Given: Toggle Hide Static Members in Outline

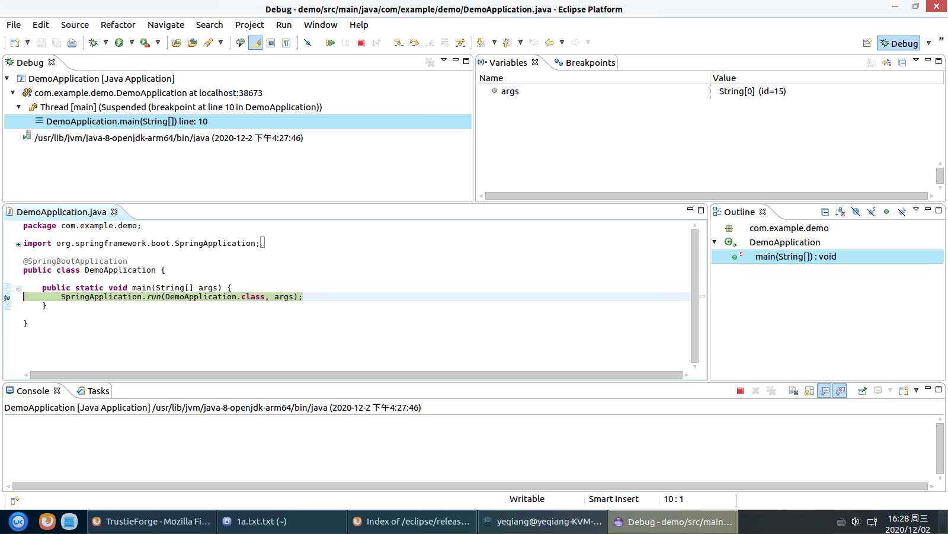Looking at the screenshot, I should tap(871, 212).
